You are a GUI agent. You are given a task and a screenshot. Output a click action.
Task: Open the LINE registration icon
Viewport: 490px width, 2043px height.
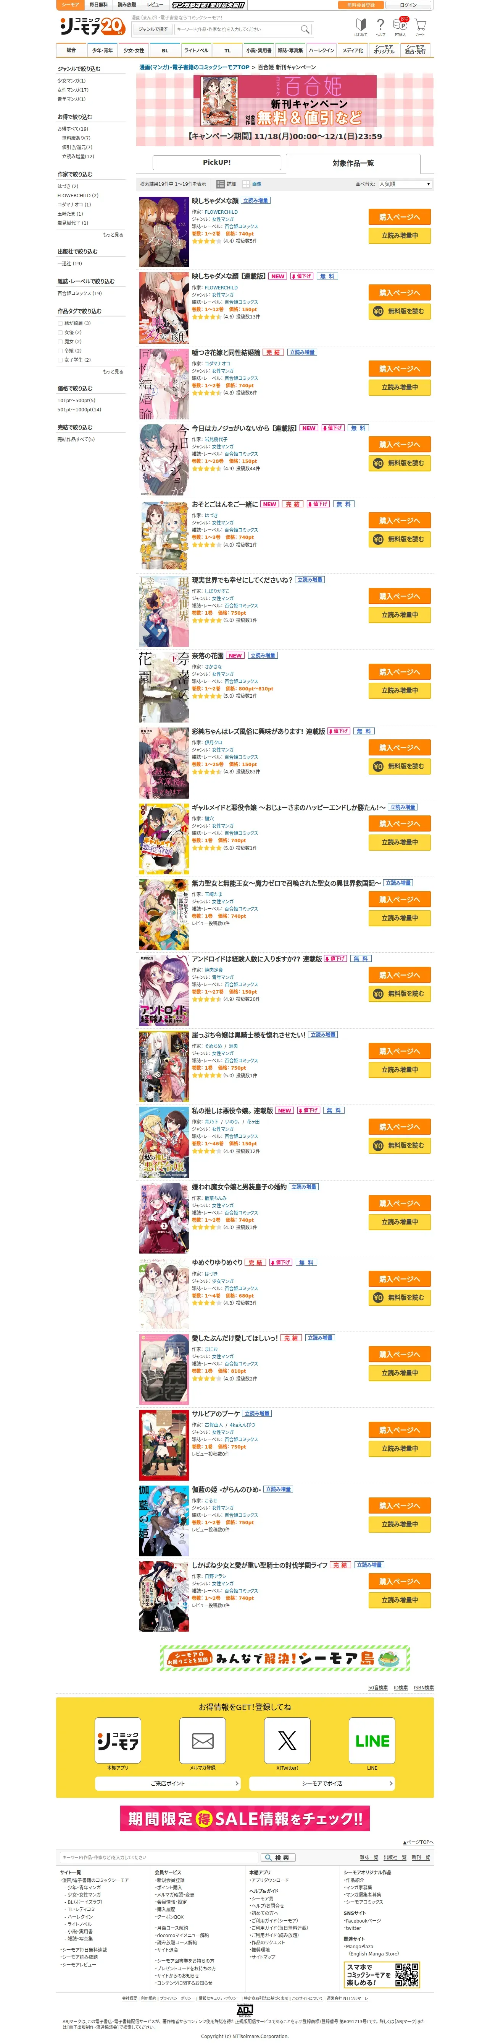372,1741
